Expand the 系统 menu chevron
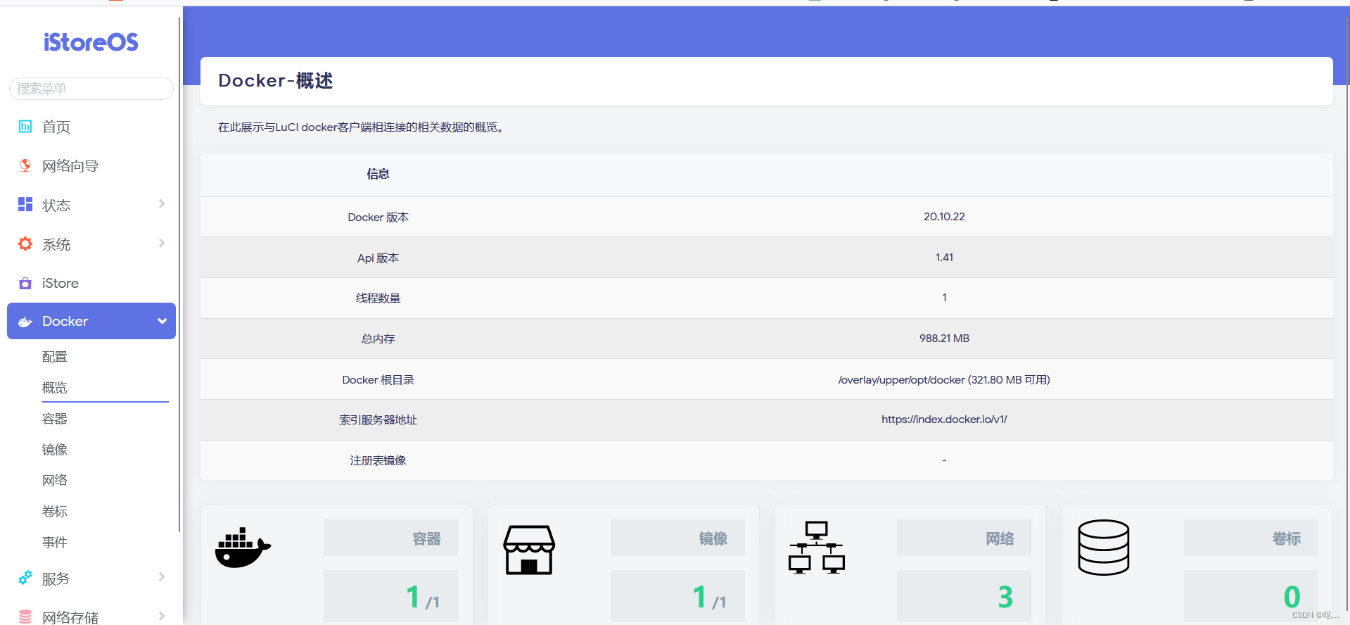This screenshot has height=625, width=1350. point(162,244)
